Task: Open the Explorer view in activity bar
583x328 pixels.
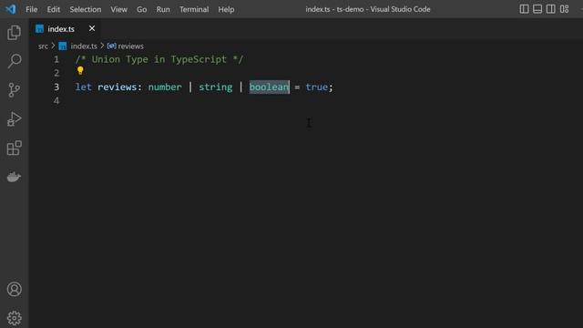Action: point(15,33)
